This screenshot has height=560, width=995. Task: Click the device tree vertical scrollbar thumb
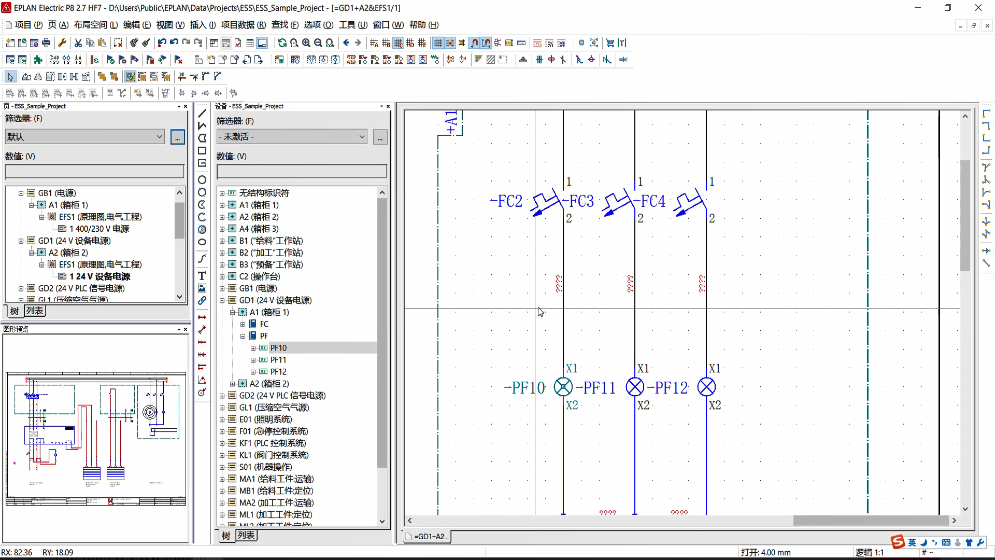(382, 332)
